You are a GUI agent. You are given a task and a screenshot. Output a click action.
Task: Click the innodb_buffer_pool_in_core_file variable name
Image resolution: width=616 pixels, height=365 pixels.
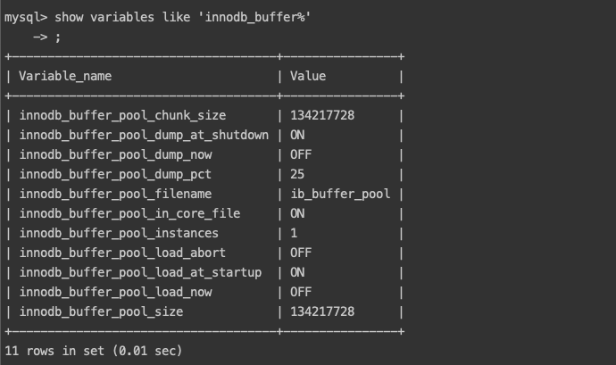point(129,213)
